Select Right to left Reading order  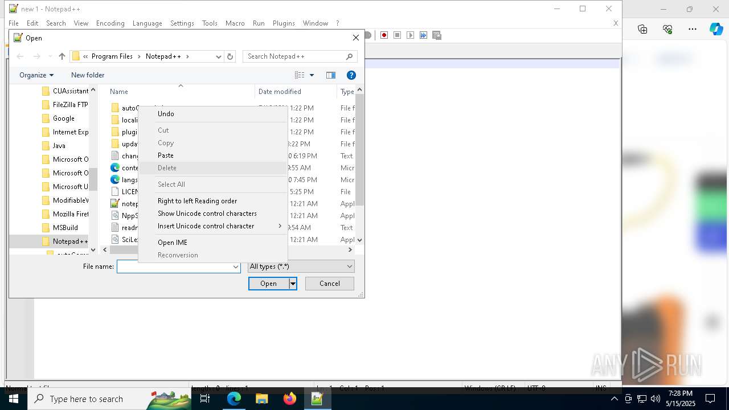[x=213, y=201]
